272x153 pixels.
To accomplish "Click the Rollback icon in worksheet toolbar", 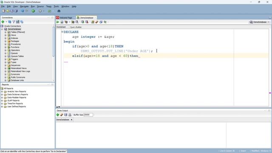I will [87, 22].
